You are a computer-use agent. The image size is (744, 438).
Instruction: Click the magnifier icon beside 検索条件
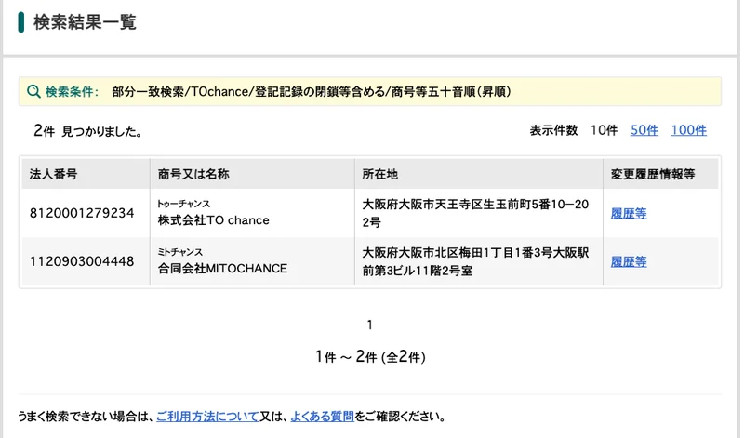[x=33, y=91]
